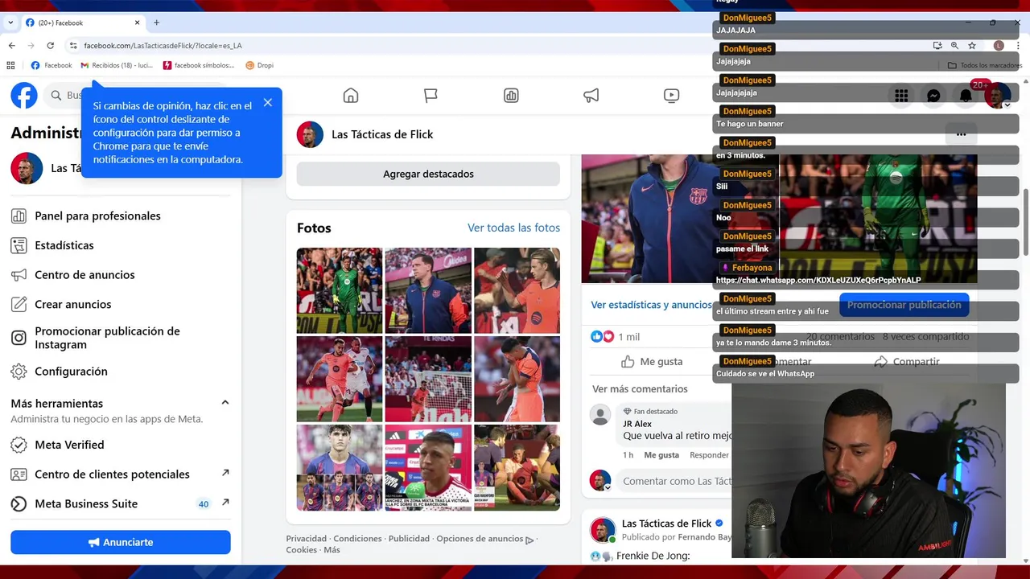Collapse the Más herramientas section
The width and height of the screenshot is (1030, 579).
pos(225,403)
